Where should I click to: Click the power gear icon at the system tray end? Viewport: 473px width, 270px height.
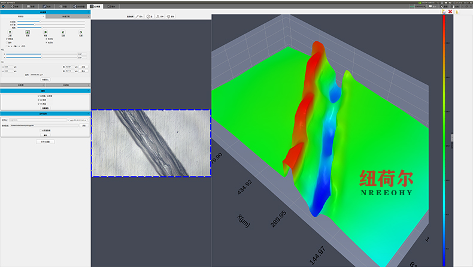pyautogui.click(x=471, y=3)
